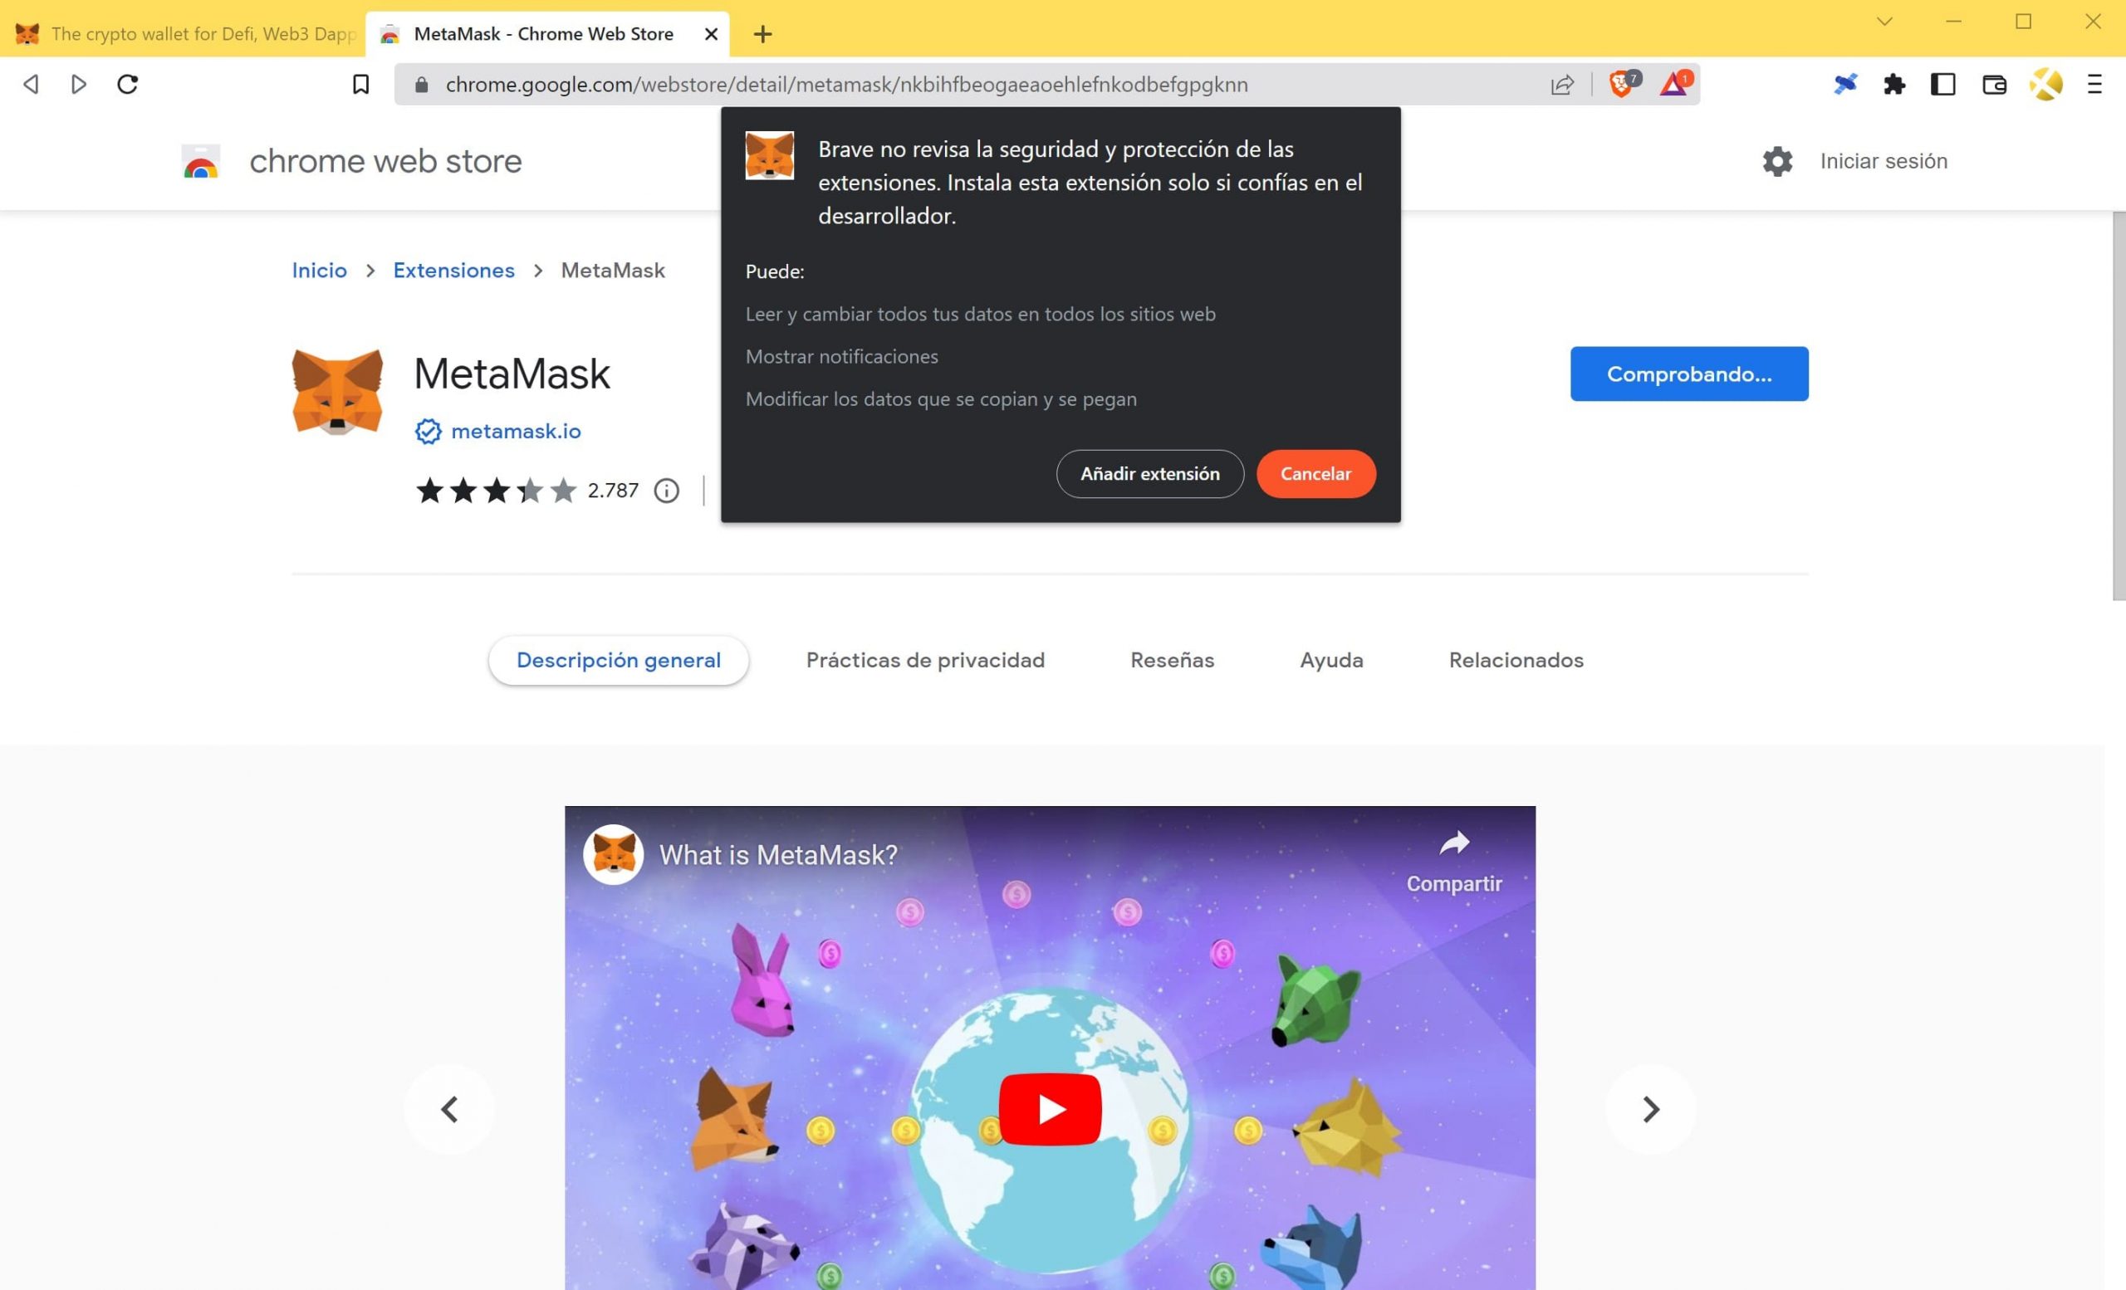
Task: Click the Comprobando... button
Action: (1688, 374)
